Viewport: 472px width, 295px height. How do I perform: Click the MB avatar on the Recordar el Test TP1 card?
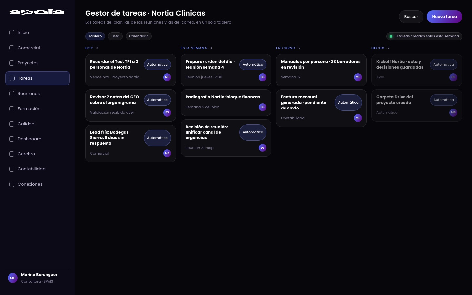point(167,77)
